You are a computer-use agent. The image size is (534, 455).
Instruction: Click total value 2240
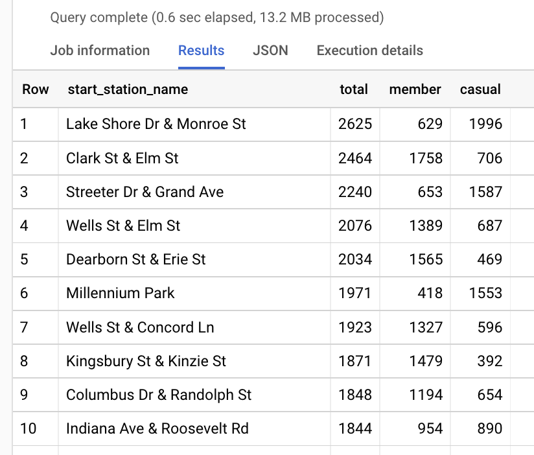coord(355,192)
